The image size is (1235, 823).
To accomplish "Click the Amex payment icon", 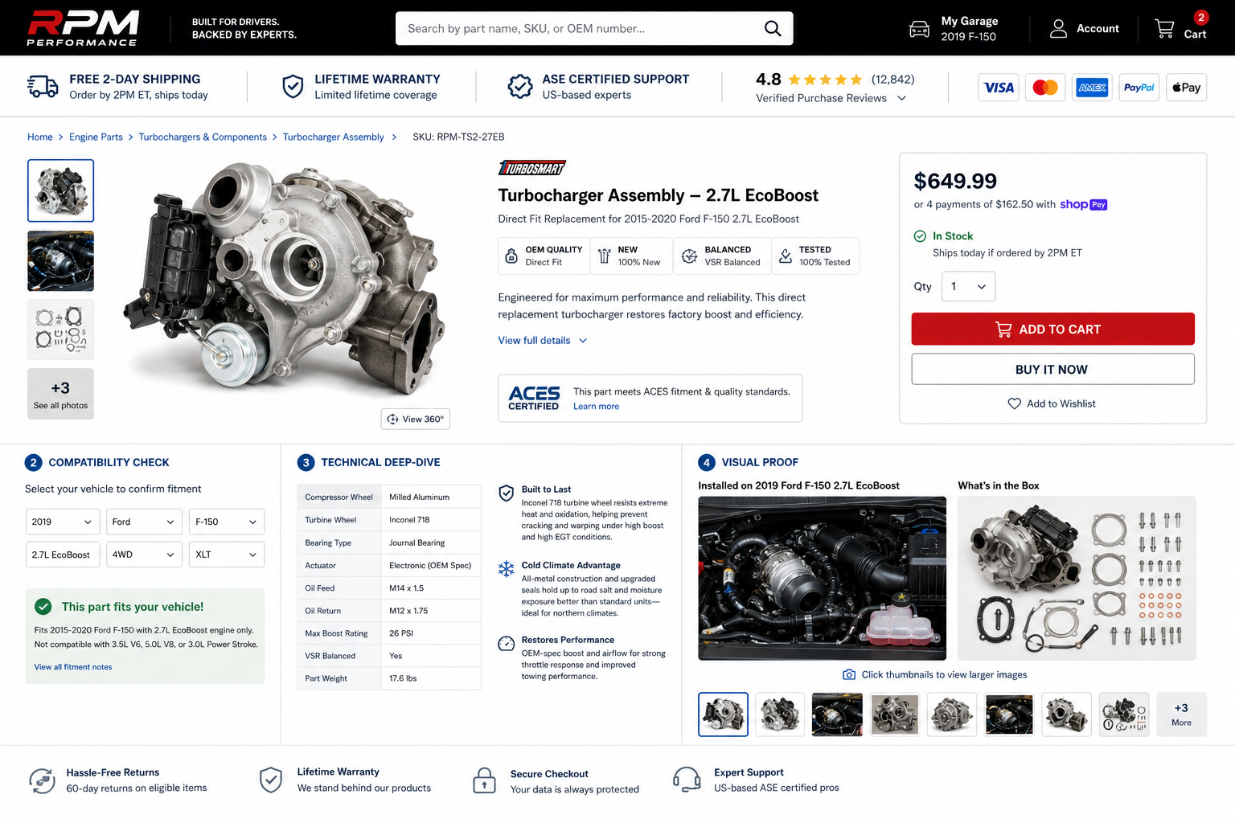I will click(1092, 88).
